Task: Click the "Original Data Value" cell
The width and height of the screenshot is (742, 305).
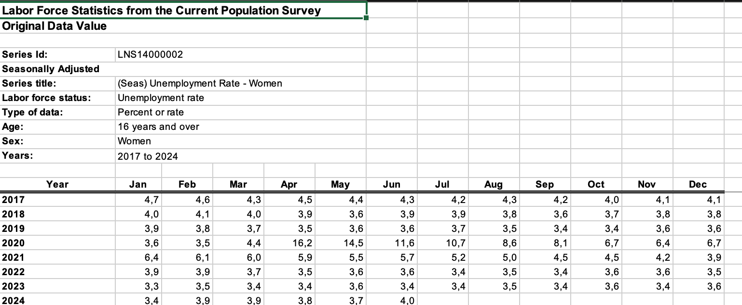Action: pos(55,26)
